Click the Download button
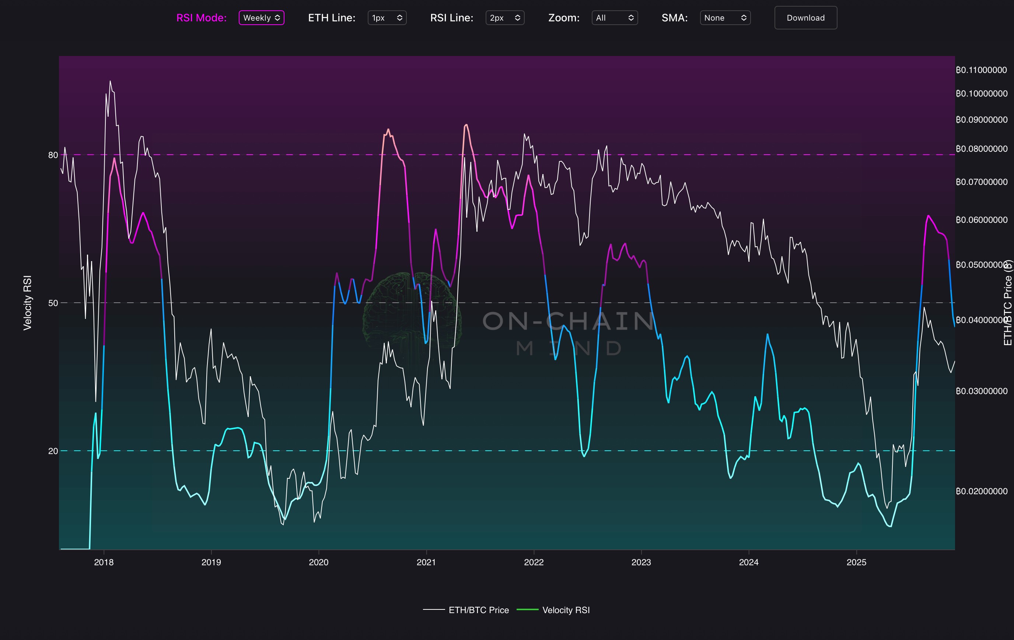The height and width of the screenshot is (640, 1014). [x=805, y=18]
